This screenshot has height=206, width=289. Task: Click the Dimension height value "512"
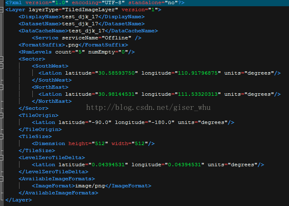coord(100,143)
